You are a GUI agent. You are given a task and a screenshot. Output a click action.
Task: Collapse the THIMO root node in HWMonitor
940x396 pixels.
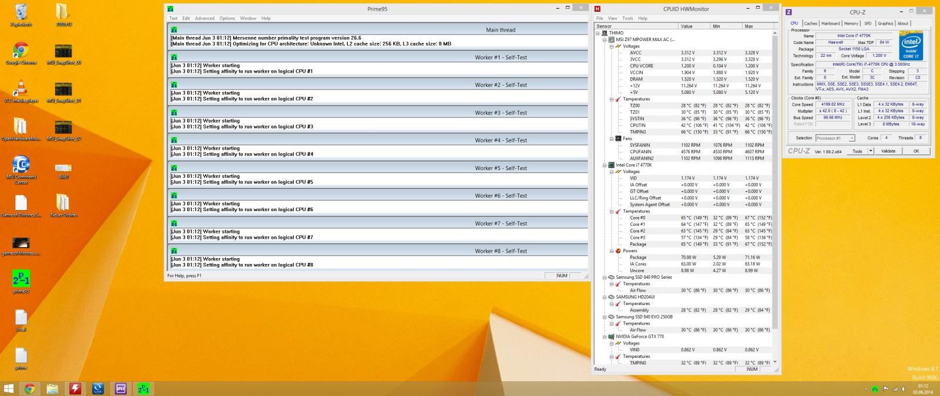[x=597, y=33]
